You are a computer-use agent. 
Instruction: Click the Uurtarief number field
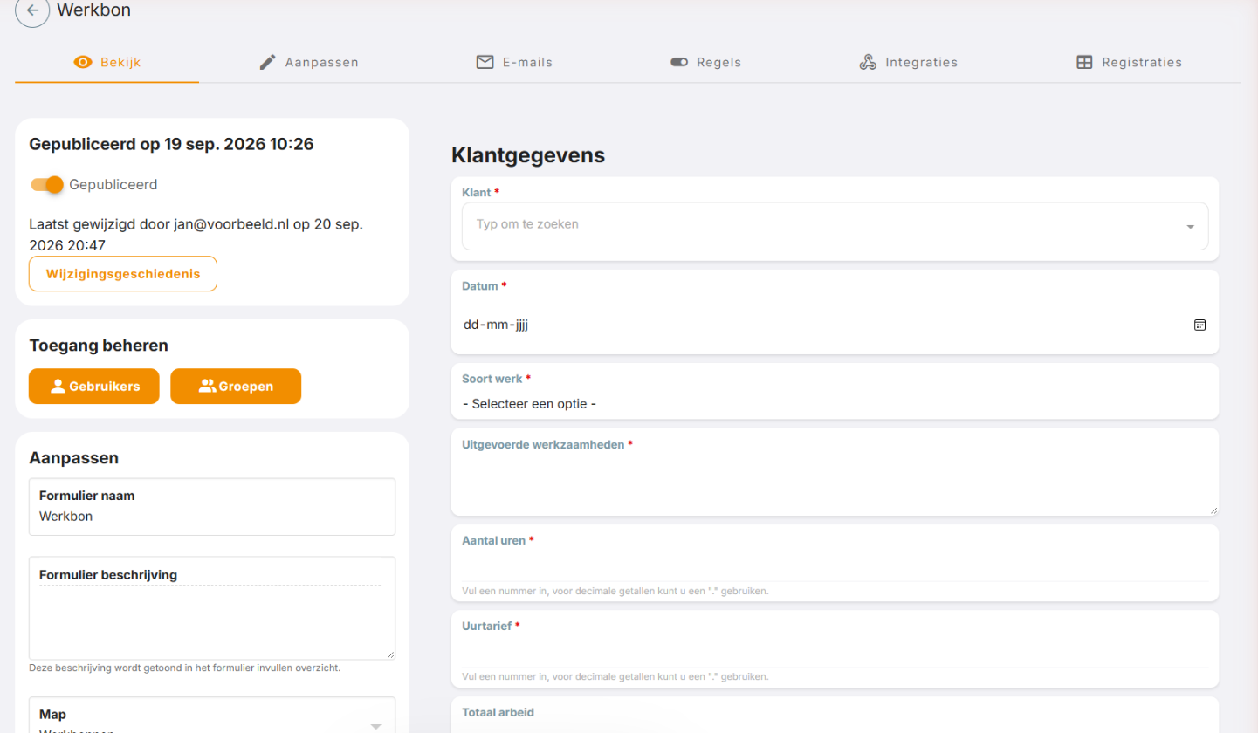tap(835, 652)
